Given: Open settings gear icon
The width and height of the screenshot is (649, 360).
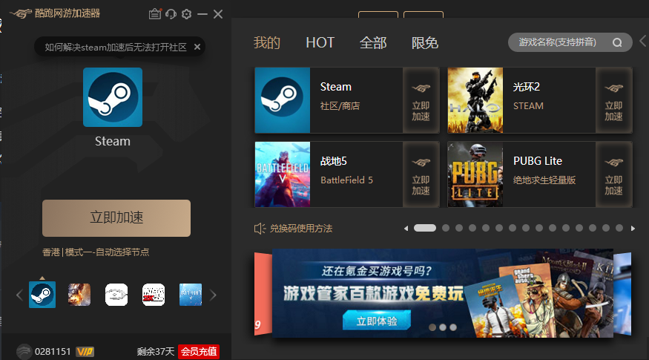Looking at the screenshot, I should coord(187,14).
